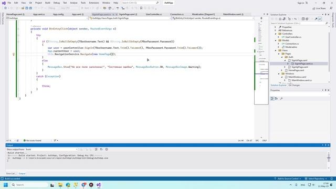Select Connection.cs in Solution Explorer

click(292, 44)
